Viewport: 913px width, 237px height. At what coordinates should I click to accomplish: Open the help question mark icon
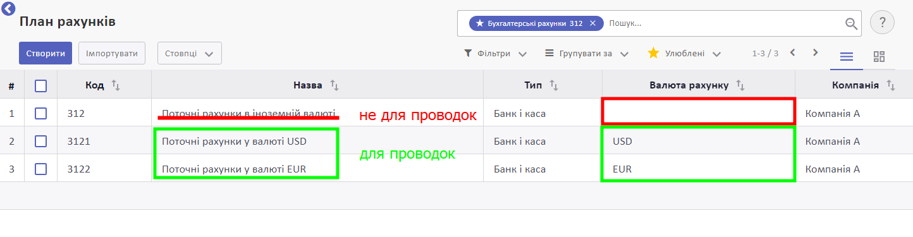(882, 23)
